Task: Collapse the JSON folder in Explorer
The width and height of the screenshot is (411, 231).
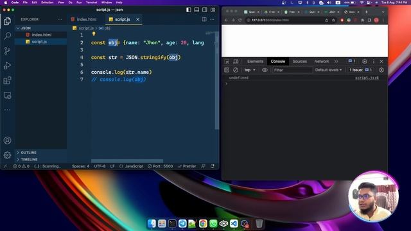Action: (x=40, y=28)
